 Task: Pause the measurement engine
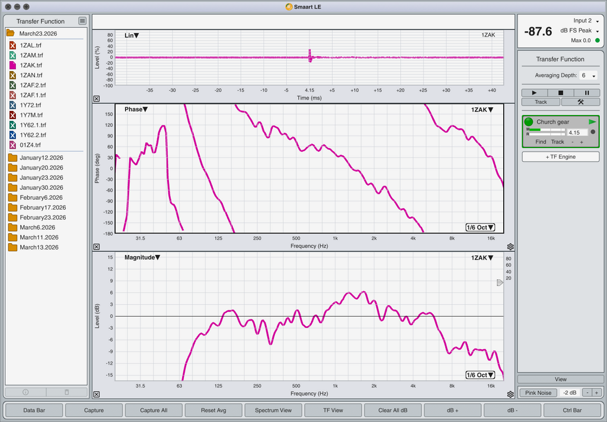[587, 93]
